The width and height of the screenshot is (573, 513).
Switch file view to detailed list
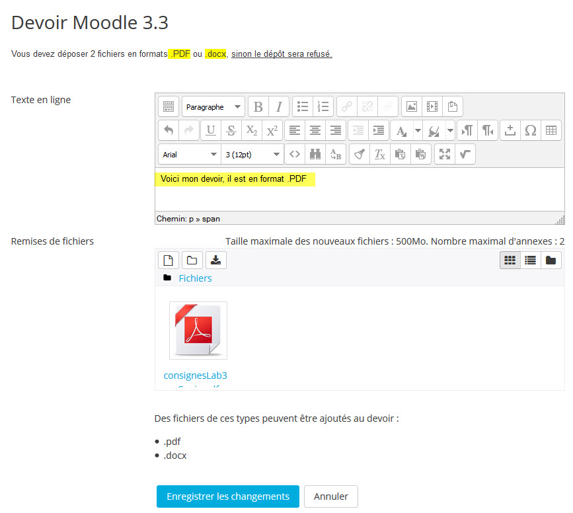pos(530,260)
